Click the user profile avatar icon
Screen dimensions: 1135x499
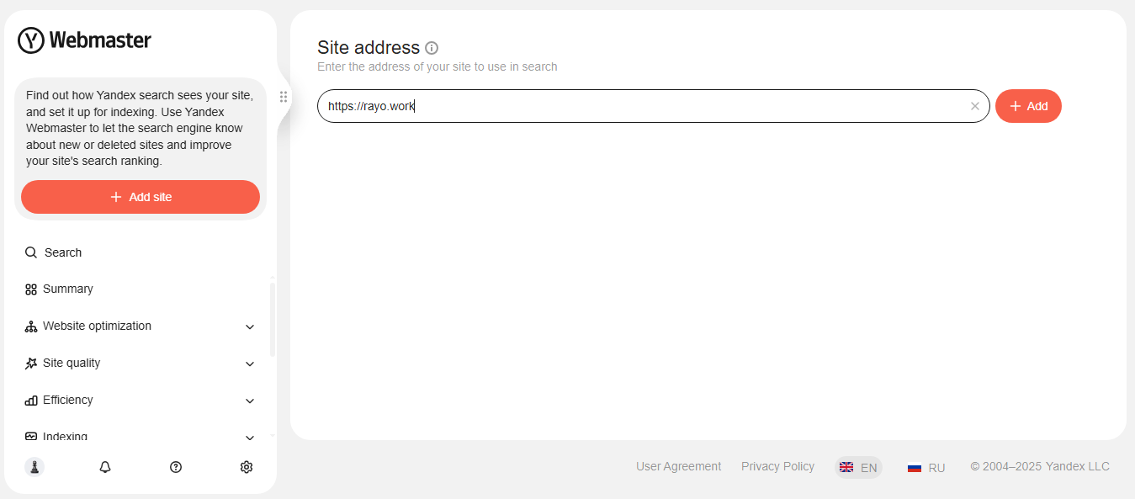(34, 467)
